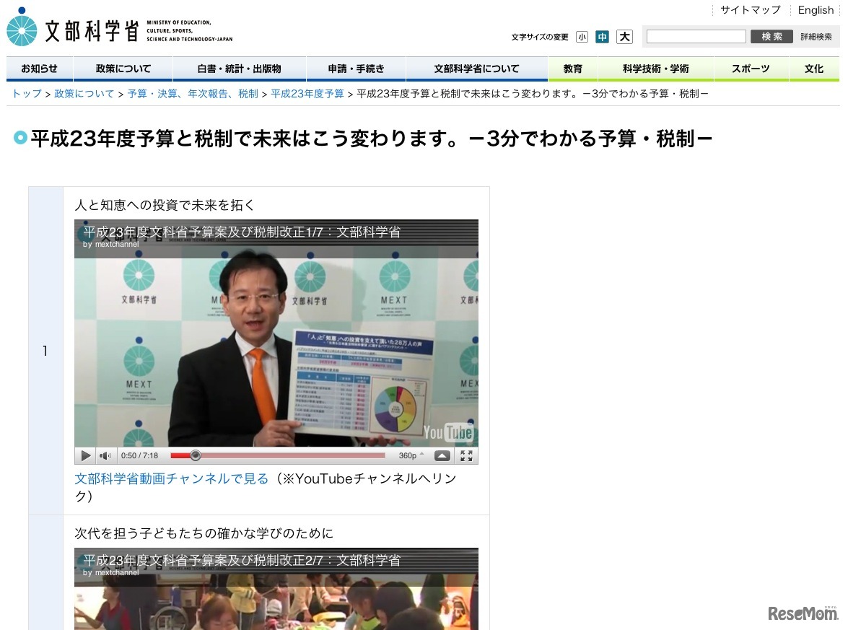
Task: Open 文部科学省動画チャンネルで見る link
Action: pyautogui.click(x=172, y=478)
